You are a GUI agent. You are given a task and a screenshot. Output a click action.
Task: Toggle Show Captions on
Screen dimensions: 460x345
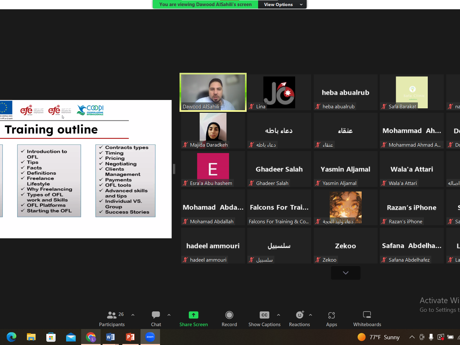point(264,315)
